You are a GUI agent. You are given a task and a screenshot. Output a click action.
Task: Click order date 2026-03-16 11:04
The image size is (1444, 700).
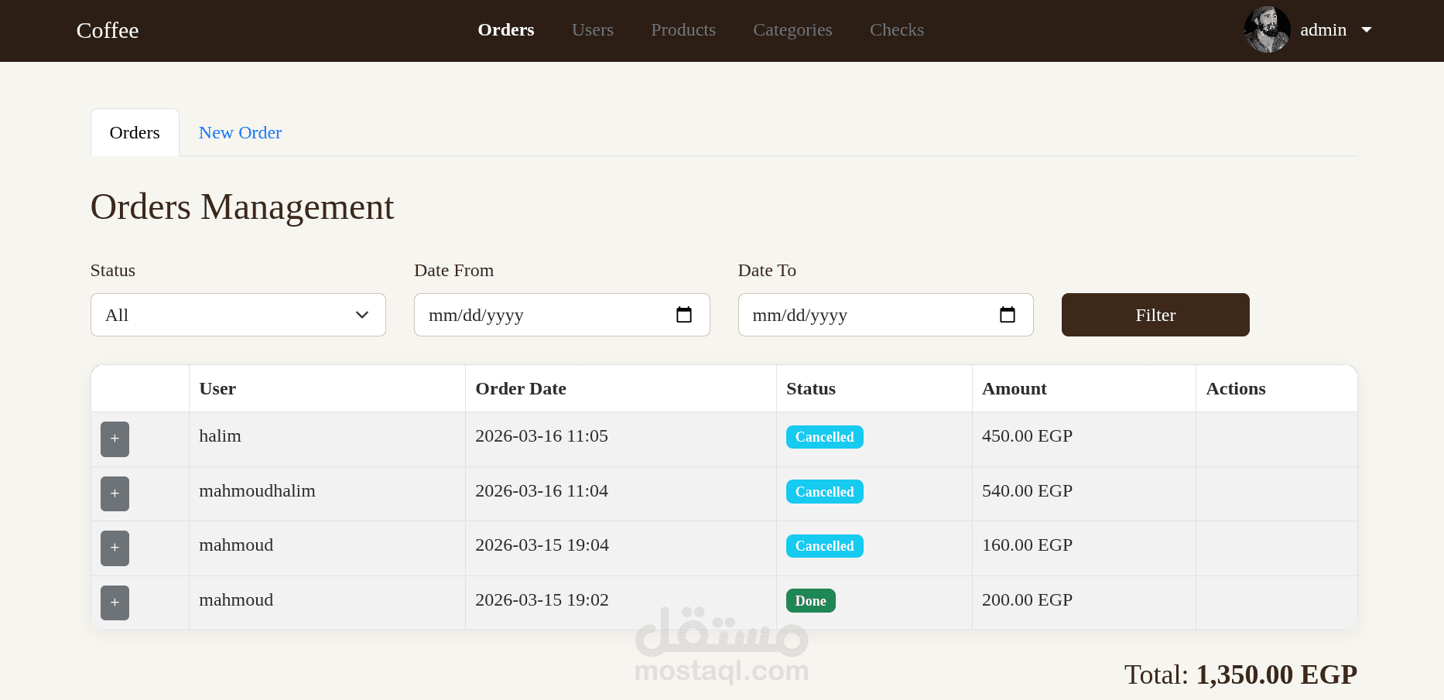542,490
